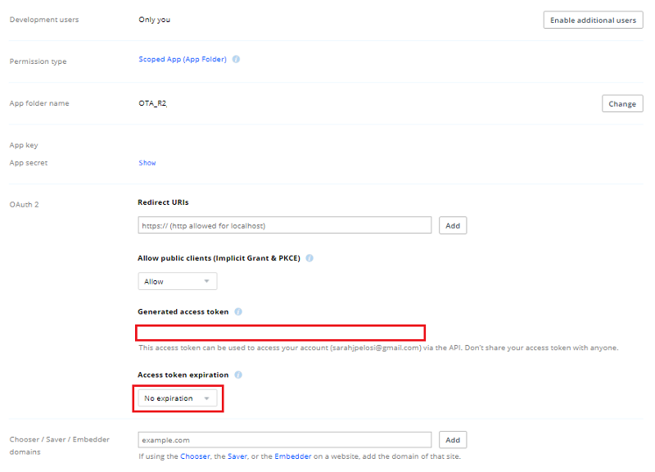Click Add button next to example.com field
Image resolution: width=655 pixels, height=472 pixels.
coord(453,440)
